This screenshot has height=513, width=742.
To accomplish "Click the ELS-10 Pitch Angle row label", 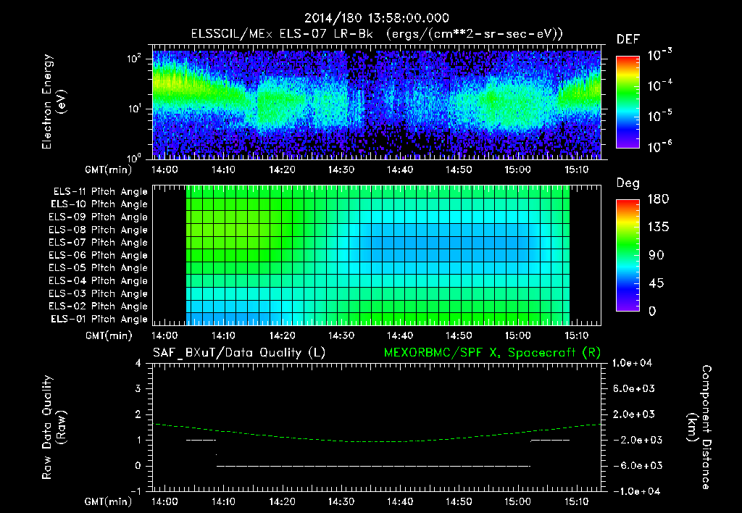I will click(x=99, y=204).
